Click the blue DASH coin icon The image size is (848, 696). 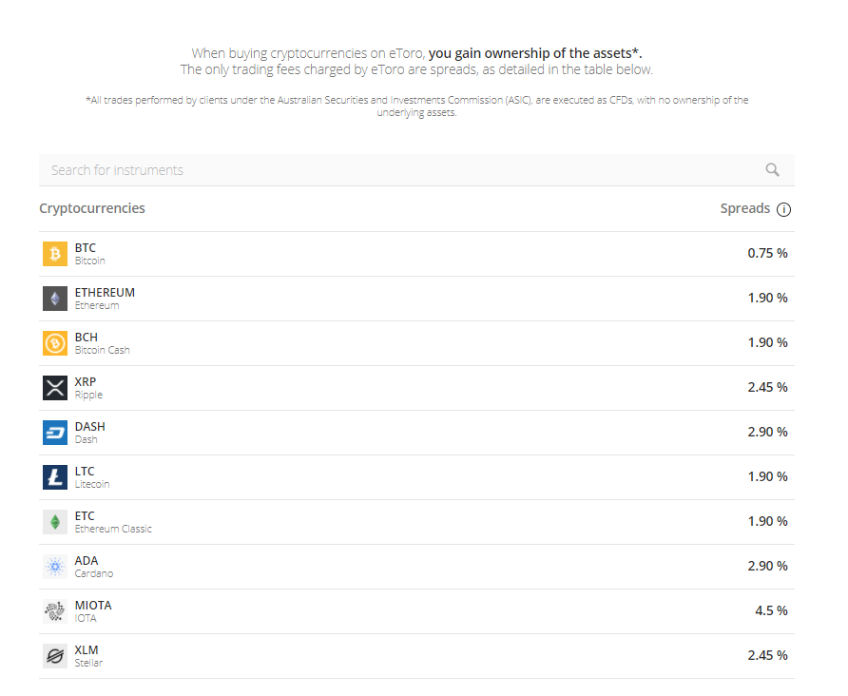click(55, 433)
